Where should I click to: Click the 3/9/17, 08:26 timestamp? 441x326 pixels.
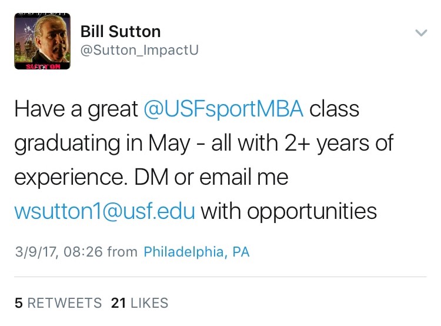59,252
